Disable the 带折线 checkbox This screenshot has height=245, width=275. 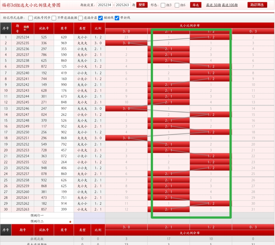(x=117, y=18)
